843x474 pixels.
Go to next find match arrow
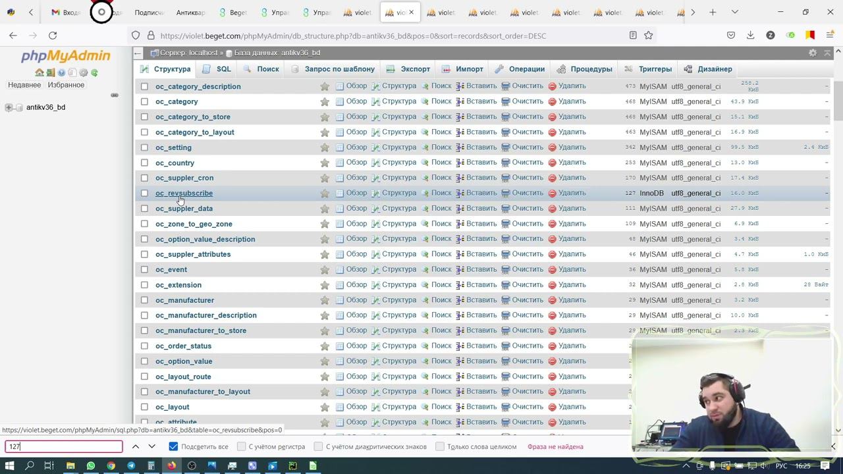(x=151, y=446)
